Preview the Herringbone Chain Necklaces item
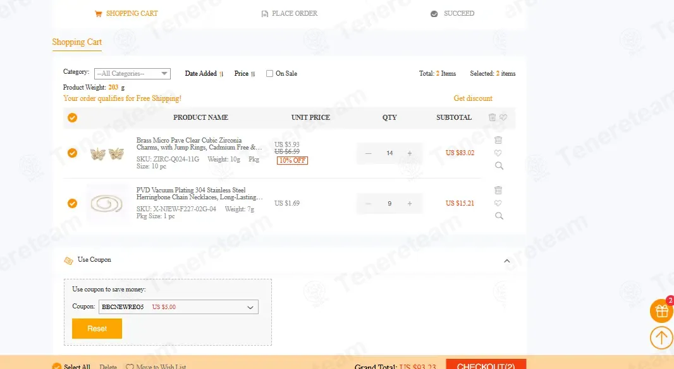This screenshot has height=369, width=674. coord(499,216)
